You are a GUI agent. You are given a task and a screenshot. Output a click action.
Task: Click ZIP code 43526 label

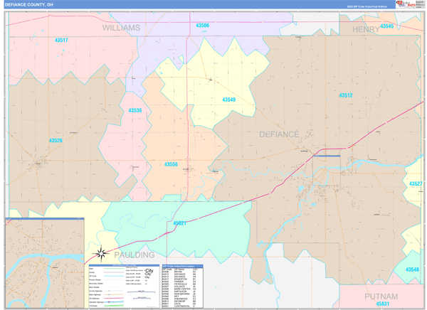pos(56,141)
